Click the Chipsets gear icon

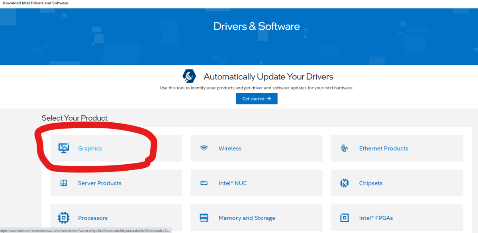(x=345, y=183)
